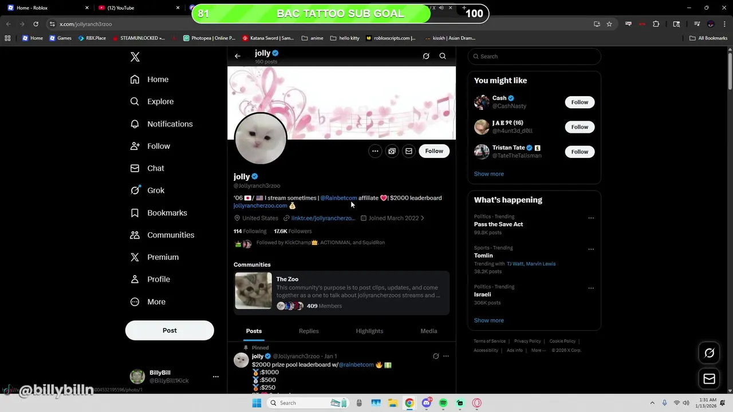The height and width of the screenshot is (412, 733).
Task: Open floating Messages envelope button
Action: 709,379
